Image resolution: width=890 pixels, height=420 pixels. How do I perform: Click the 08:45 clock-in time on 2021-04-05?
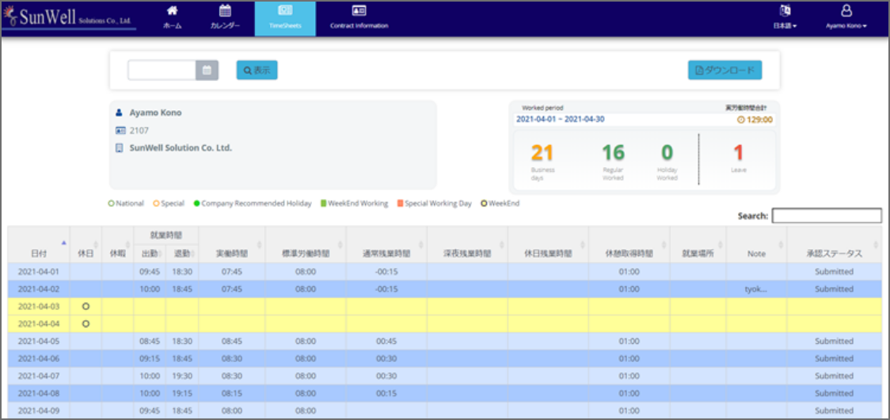tap(150, 341)
